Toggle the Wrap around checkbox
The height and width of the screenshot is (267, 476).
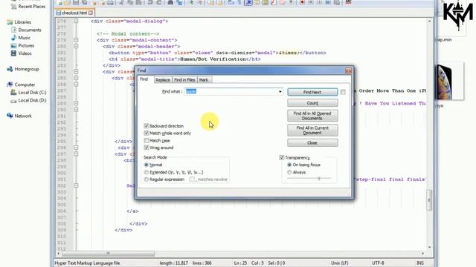point(147,148)
